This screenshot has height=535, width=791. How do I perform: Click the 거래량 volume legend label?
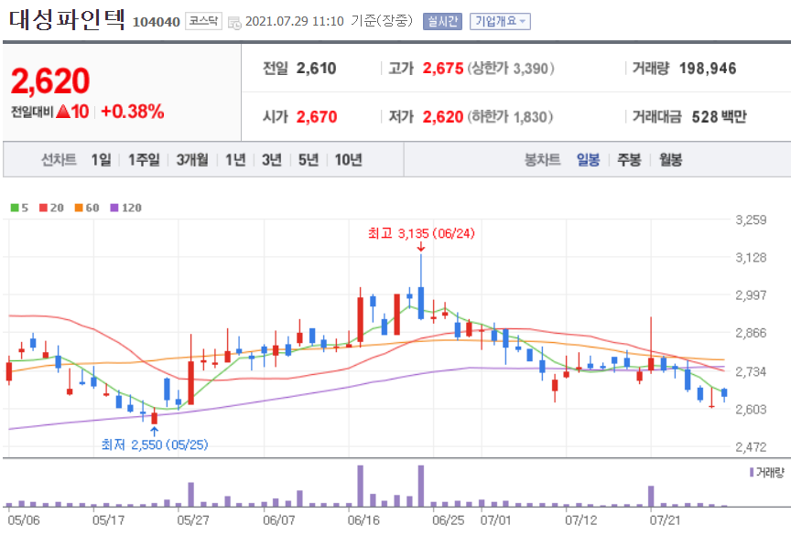[x=770, y=473]
